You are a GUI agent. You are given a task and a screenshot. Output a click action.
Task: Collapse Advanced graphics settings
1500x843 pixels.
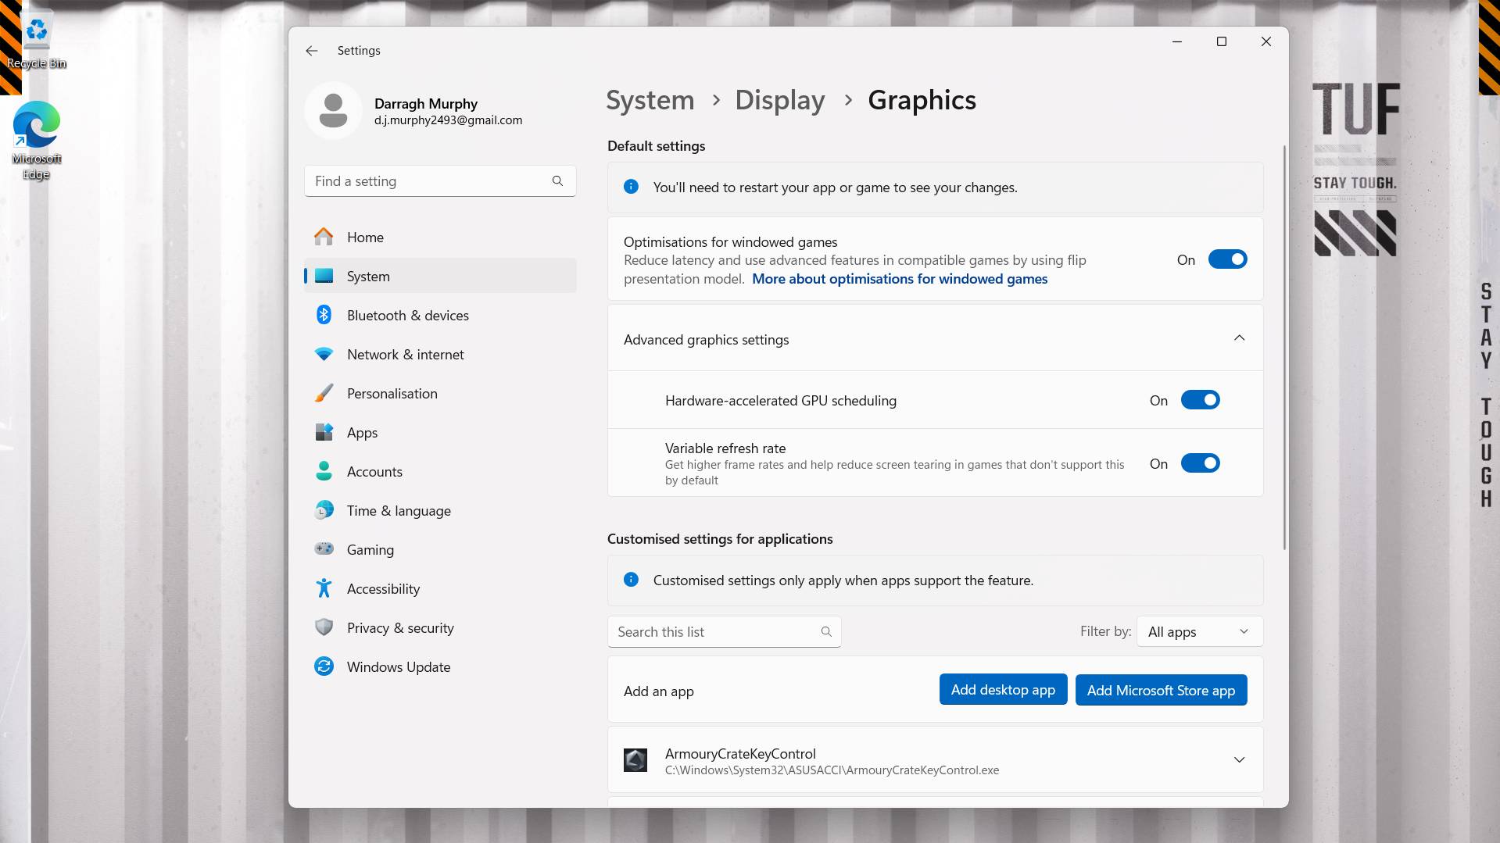(1239, 338)
